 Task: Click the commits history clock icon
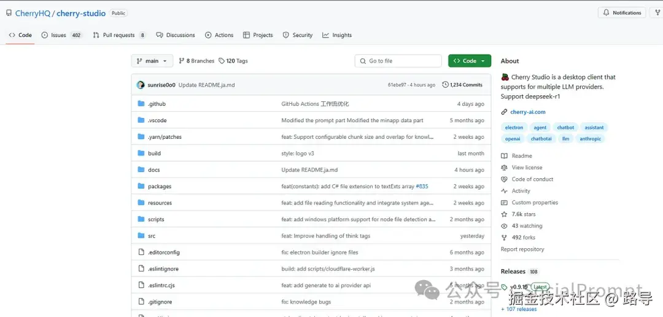[x=445, y=85]
